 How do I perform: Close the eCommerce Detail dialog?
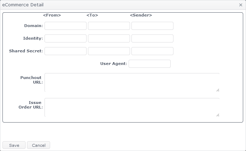pyautogui.click(x=241, y=5)
